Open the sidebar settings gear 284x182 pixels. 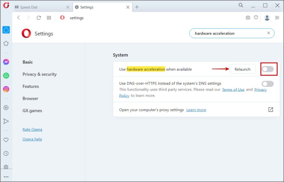click(6, 167)
